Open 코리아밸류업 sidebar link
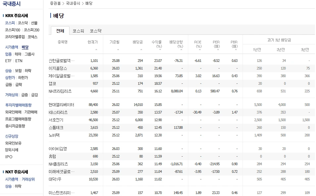The width and height of the screenshot is (316, 196). pos(15,37)
